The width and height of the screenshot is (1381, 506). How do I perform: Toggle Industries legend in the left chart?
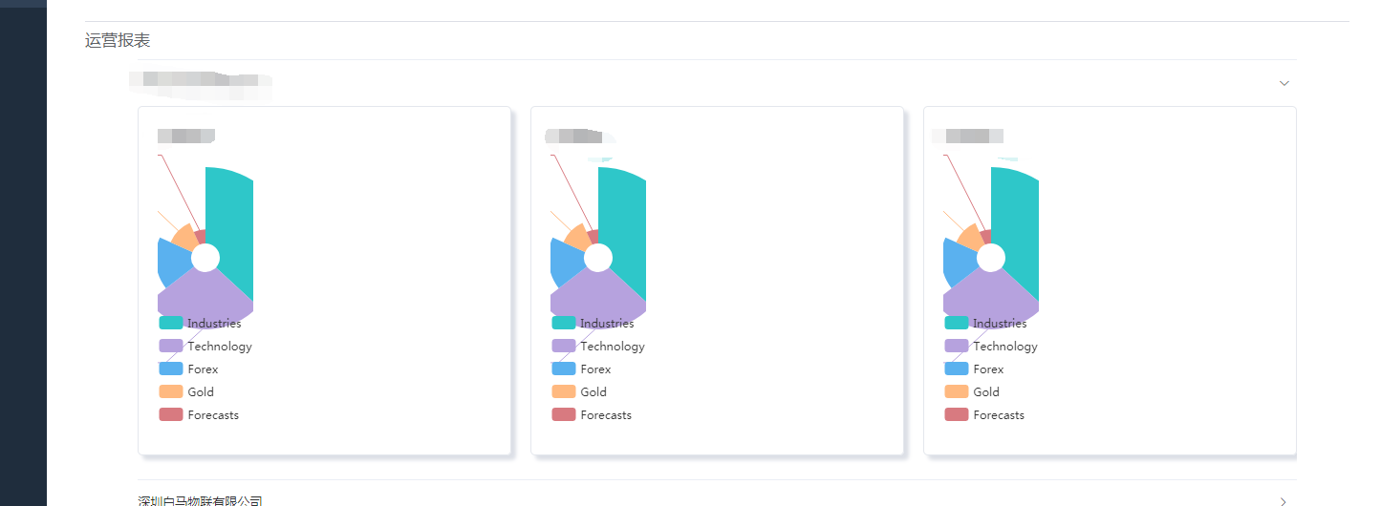pyautogui.click(x=214, y=324)
